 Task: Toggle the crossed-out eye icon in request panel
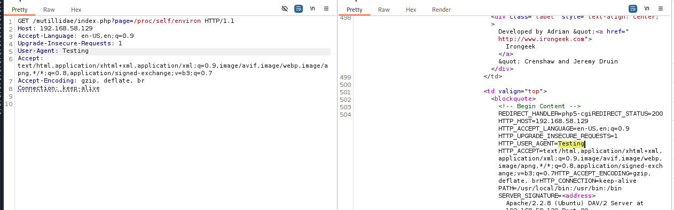click(285, 9)
